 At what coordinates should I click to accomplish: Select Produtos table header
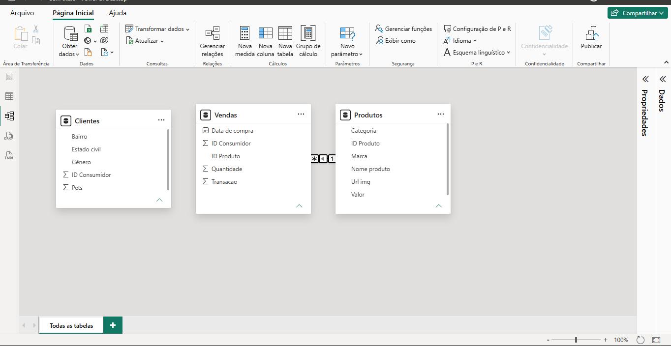(393, 114)
